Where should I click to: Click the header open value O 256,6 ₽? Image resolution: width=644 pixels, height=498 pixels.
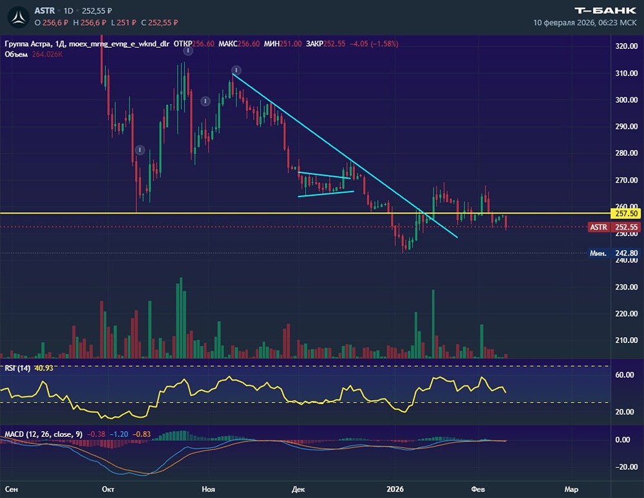(52, 23)
